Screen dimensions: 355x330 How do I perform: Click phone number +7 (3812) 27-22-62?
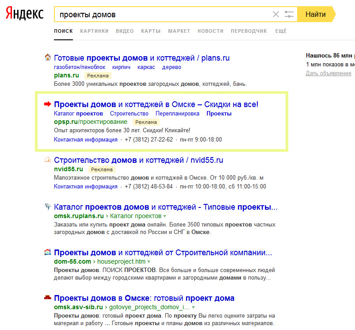pyautogui.click(x=149, y=139)
